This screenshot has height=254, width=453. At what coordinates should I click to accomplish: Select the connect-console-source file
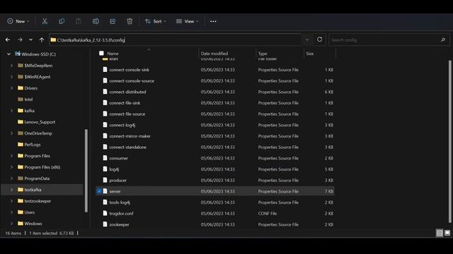pyautogui.click(x=215, y=80)
